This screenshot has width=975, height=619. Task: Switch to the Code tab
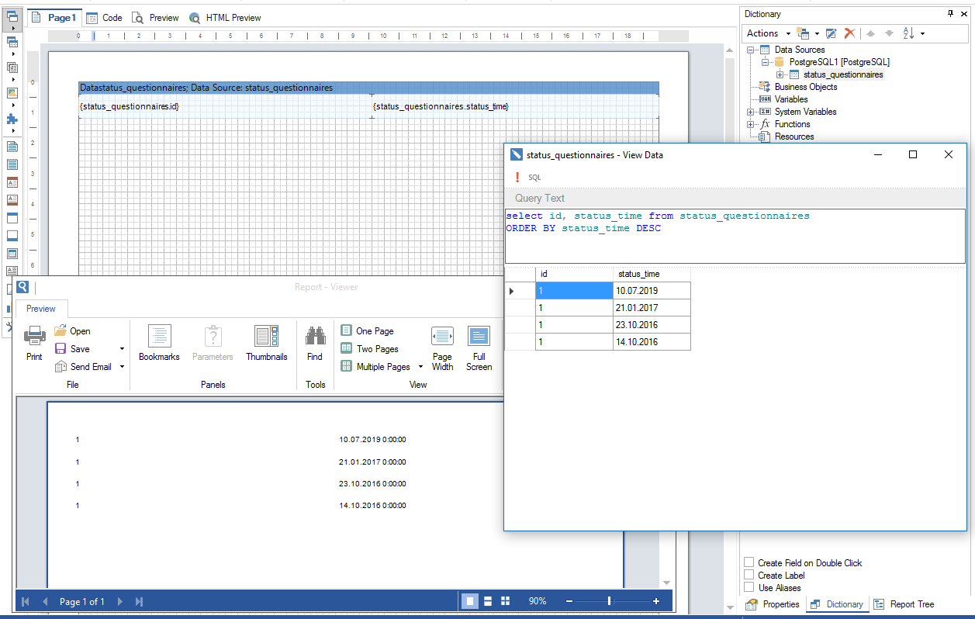point(105,17)
